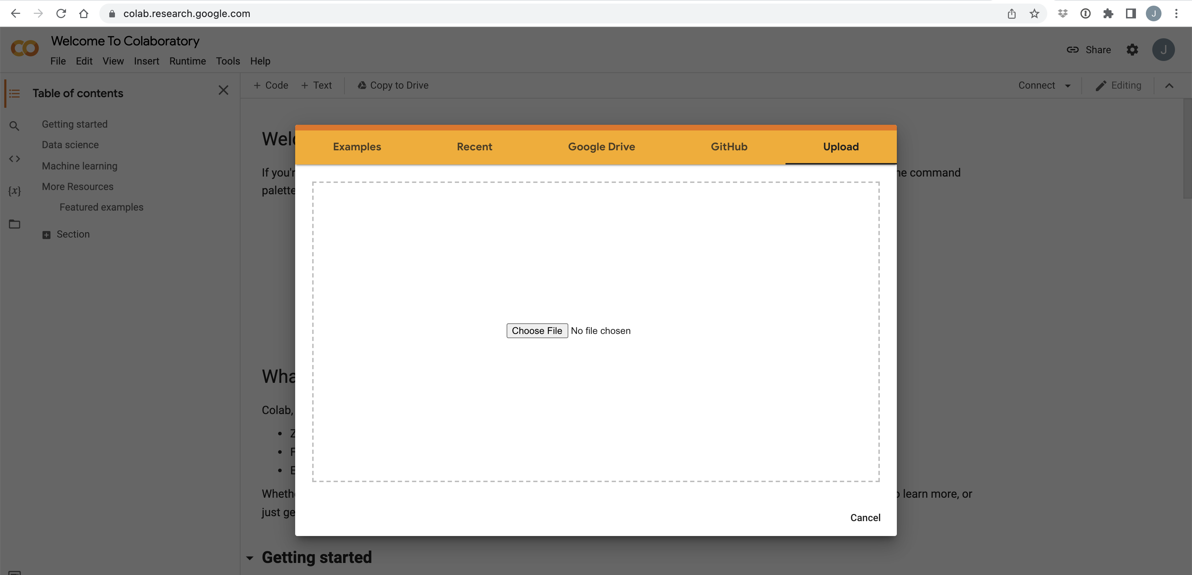Open Find and replace search icon
This screenshot has width=1192, height=575.
tap(14, 126)
